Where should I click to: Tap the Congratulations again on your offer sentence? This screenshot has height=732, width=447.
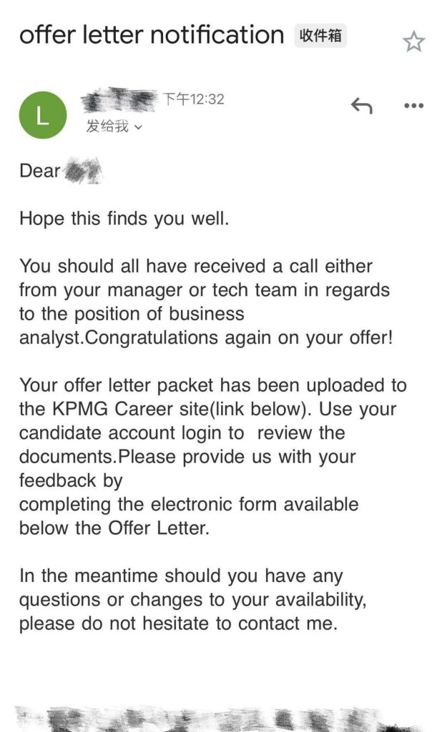tap(239, 338)
